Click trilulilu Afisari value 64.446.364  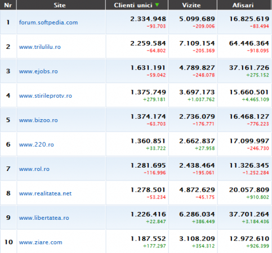tap(249, 43)
